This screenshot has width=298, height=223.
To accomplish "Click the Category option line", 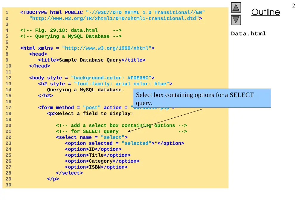I will 102,161.
